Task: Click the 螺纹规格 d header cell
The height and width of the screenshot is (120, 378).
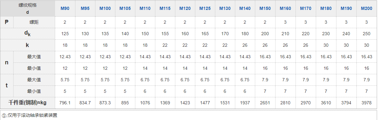Action: point(27,8)
